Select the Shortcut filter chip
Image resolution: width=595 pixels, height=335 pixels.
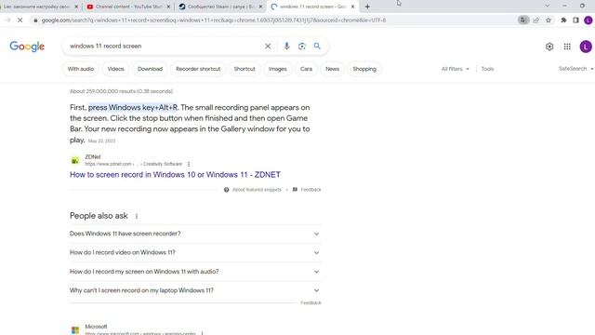[x=245, y=69]
